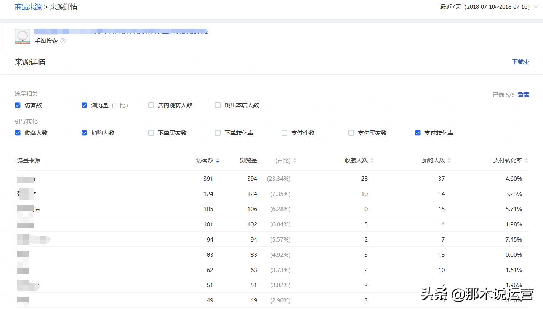
Task: Click visitor count 105
Action: 208,209
